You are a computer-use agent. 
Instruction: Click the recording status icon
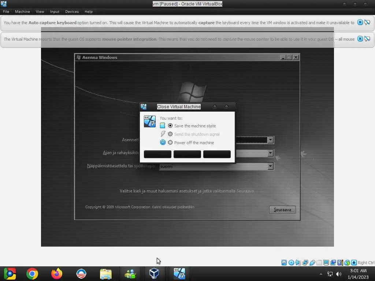[x=333, y=263]
